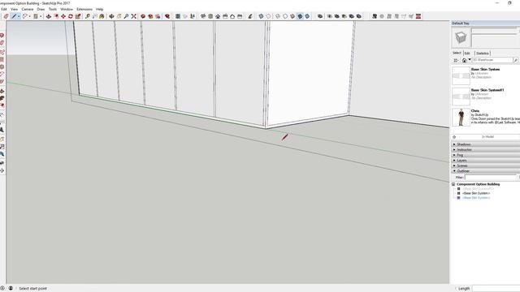
Task: Expand the Fog tray panel
Action: pos(486,155)
